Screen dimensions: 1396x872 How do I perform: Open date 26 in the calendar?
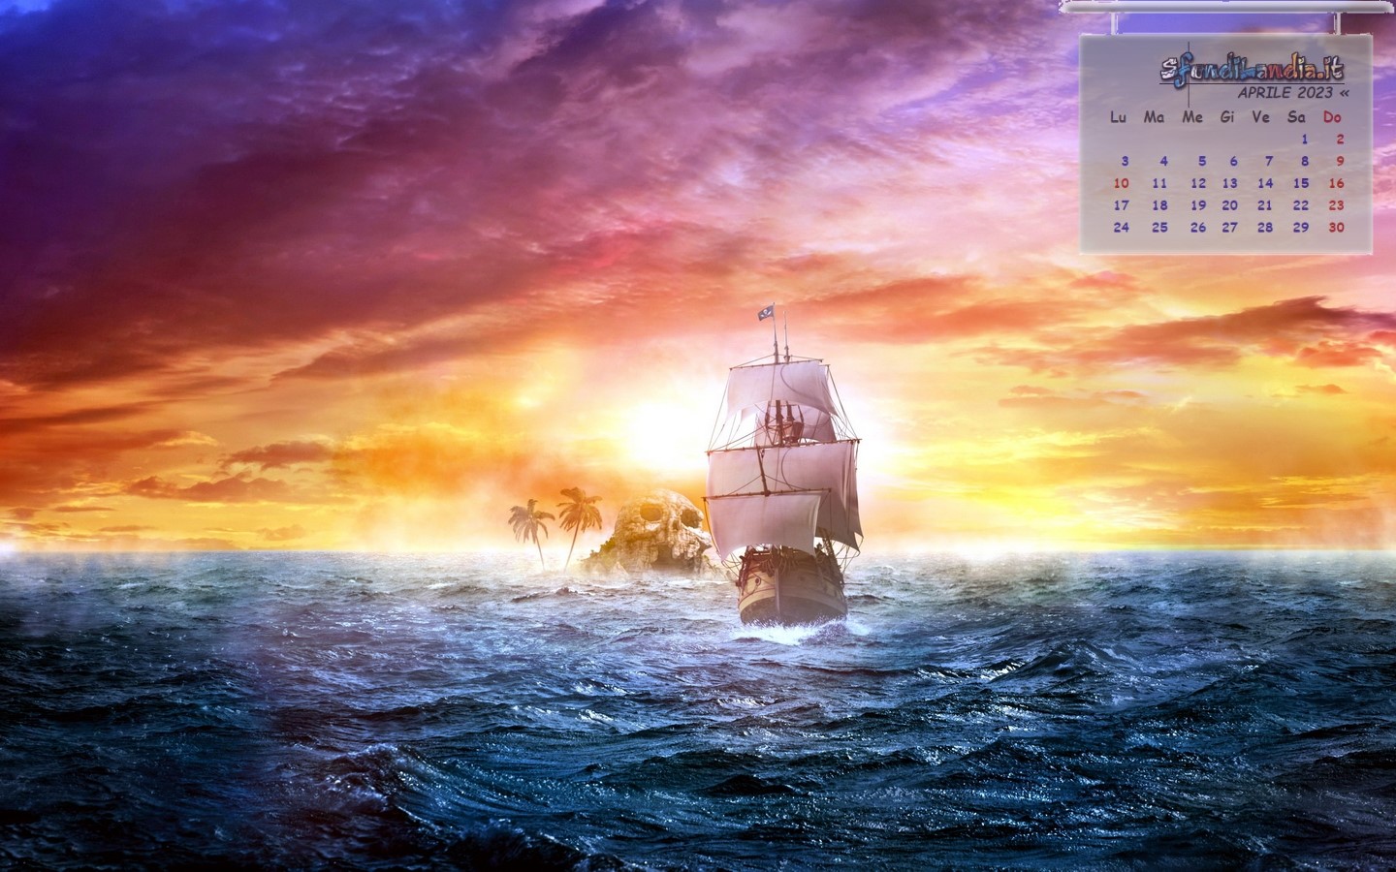[1198, 227]
